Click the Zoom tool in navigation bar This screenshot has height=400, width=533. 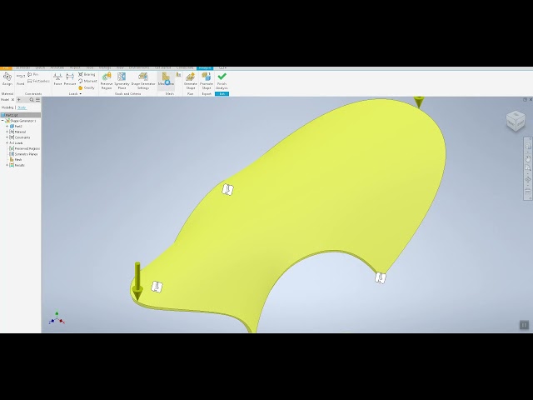pos(528,167)
